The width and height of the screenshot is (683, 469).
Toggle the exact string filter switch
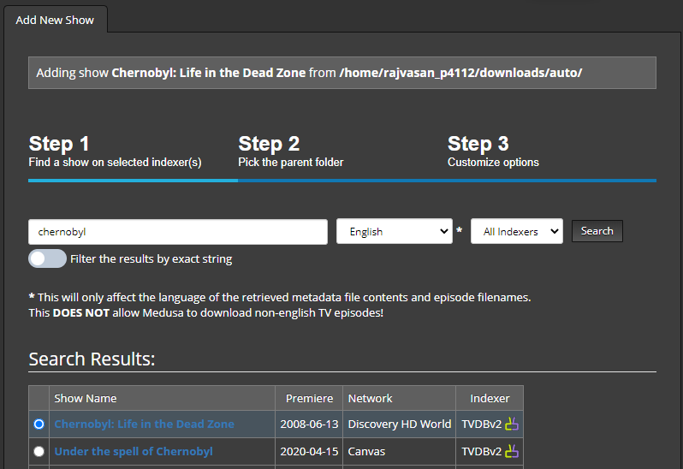point(47,258)
